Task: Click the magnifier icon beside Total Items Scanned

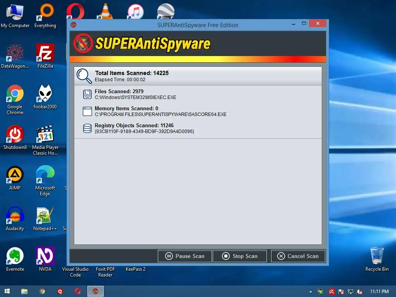Action: [x=84, y=76]
